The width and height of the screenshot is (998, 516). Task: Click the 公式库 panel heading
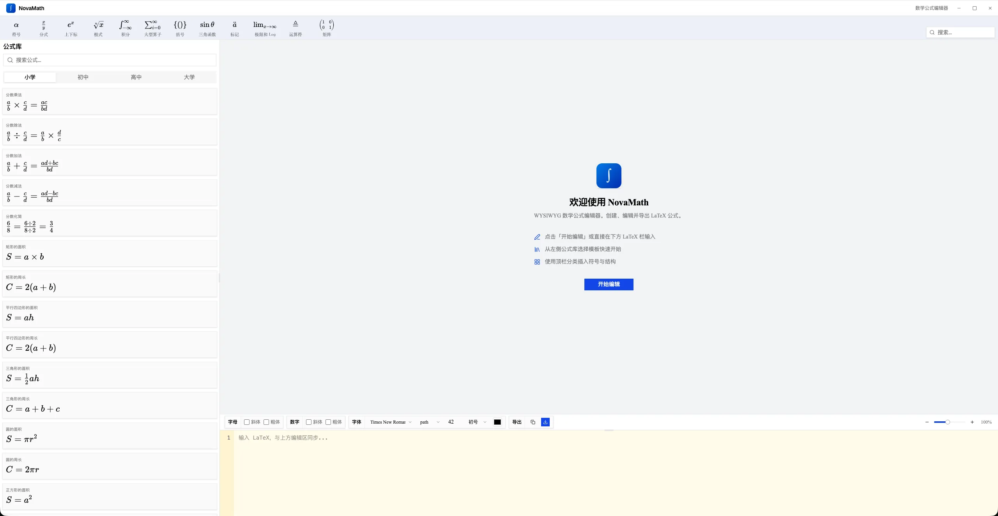point(12,46)
